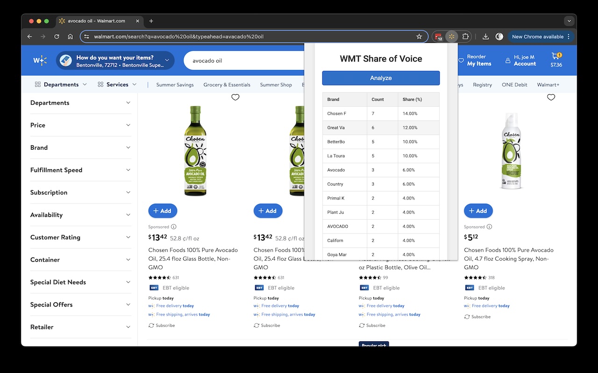598x373 pixels.
Task: Open first Chosen Foods avocado oil bottle image
Action: pos(195,151)
